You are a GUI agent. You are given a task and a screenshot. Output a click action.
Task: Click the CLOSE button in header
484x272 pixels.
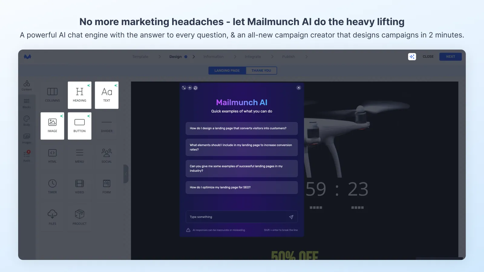point(428,57)
